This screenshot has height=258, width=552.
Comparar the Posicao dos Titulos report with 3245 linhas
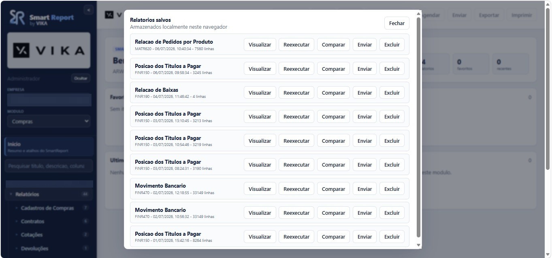coord(333,69)
